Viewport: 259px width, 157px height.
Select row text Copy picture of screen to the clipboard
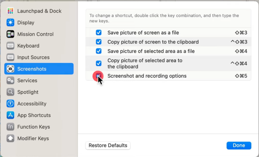[153, 42]
